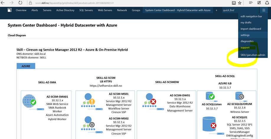Screen dimensions: 271x139
Task: Go to SQL Servers dashboard
Action: click(86, 10)
